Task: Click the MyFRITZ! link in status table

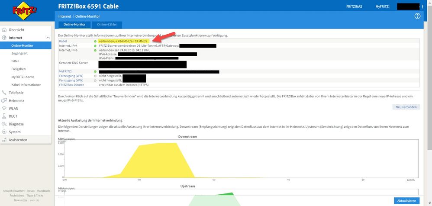Action: click(x=65, y=71)
